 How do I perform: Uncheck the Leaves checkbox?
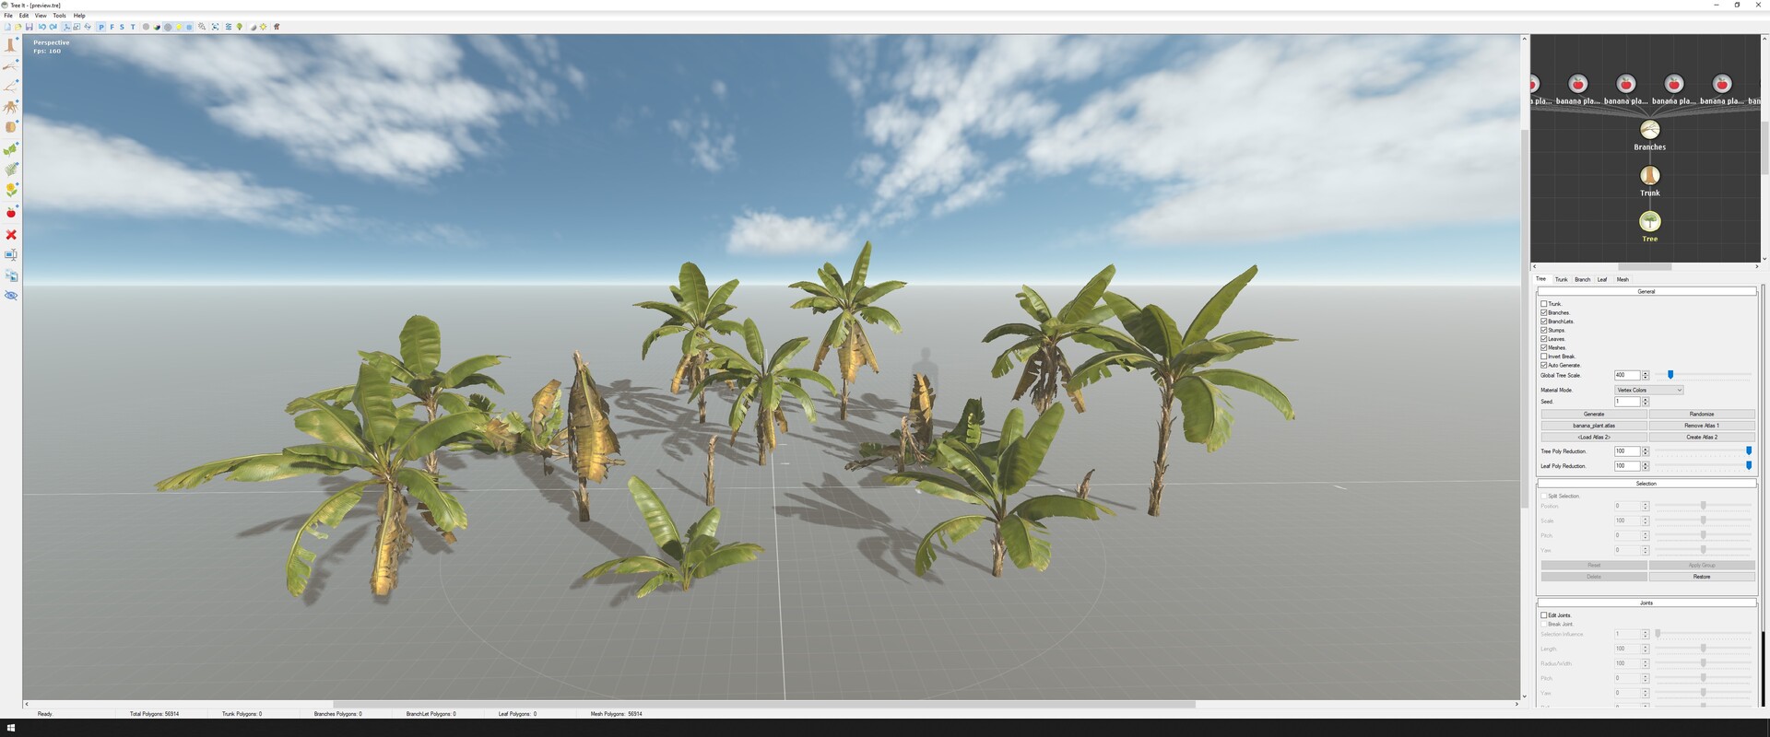click(x=1544, y=339)
